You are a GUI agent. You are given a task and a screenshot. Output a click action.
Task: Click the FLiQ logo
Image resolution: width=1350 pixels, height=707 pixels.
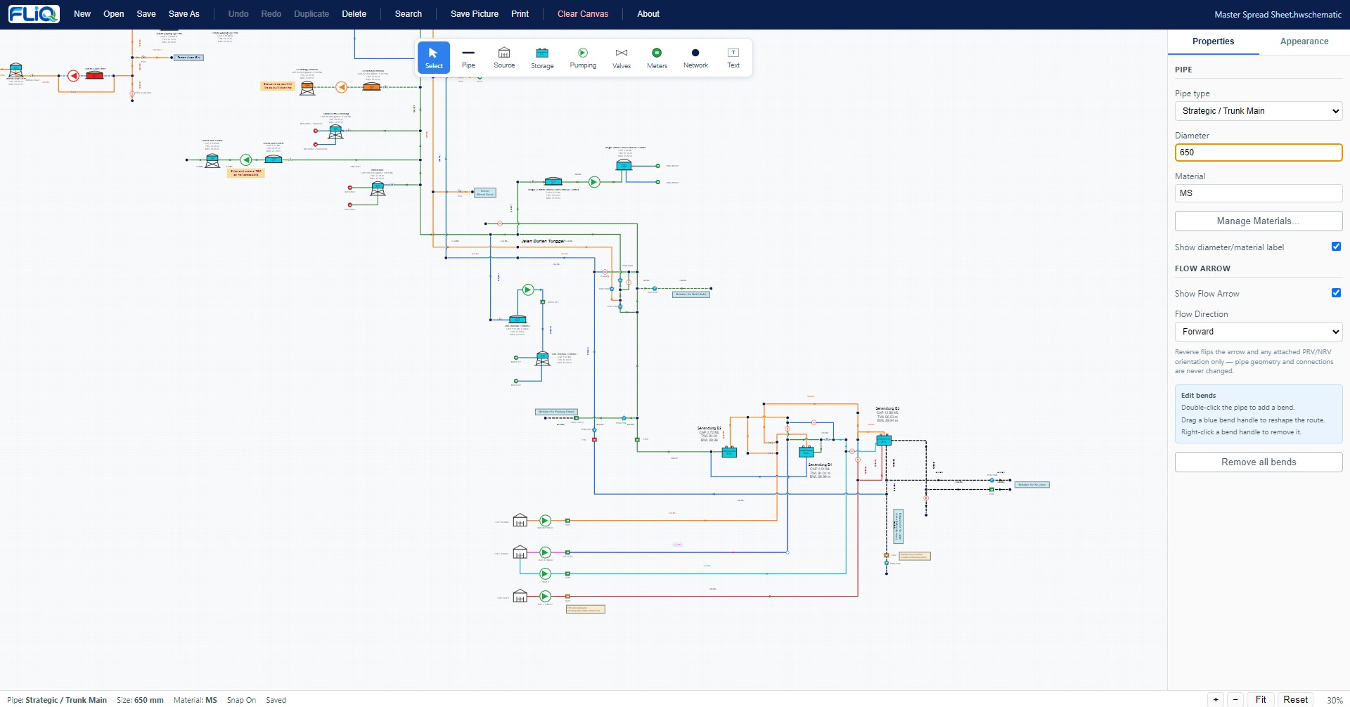click(34, 14)
